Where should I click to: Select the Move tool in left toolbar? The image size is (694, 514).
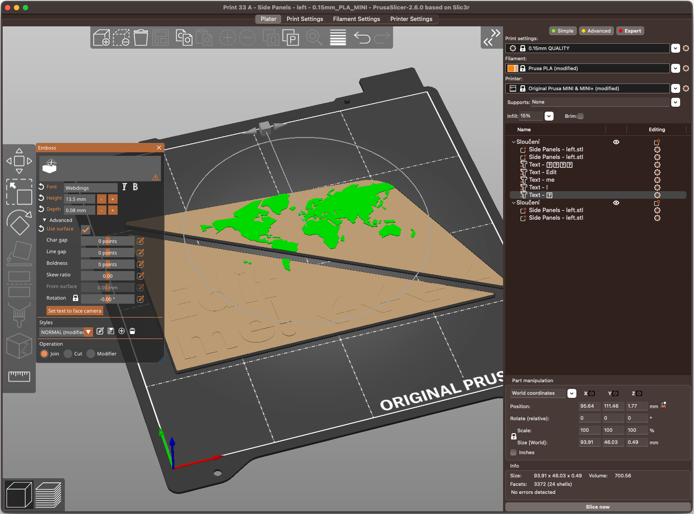tap(19, 161)
